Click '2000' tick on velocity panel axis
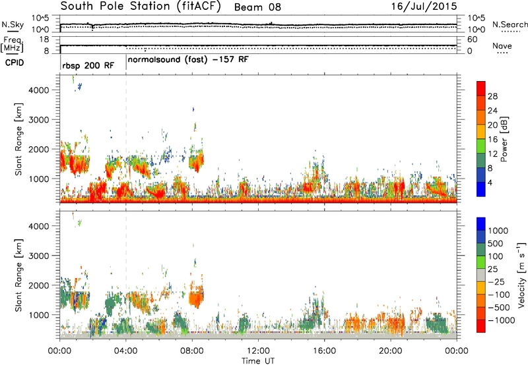528x365 pixels. [x=39, y=285]
